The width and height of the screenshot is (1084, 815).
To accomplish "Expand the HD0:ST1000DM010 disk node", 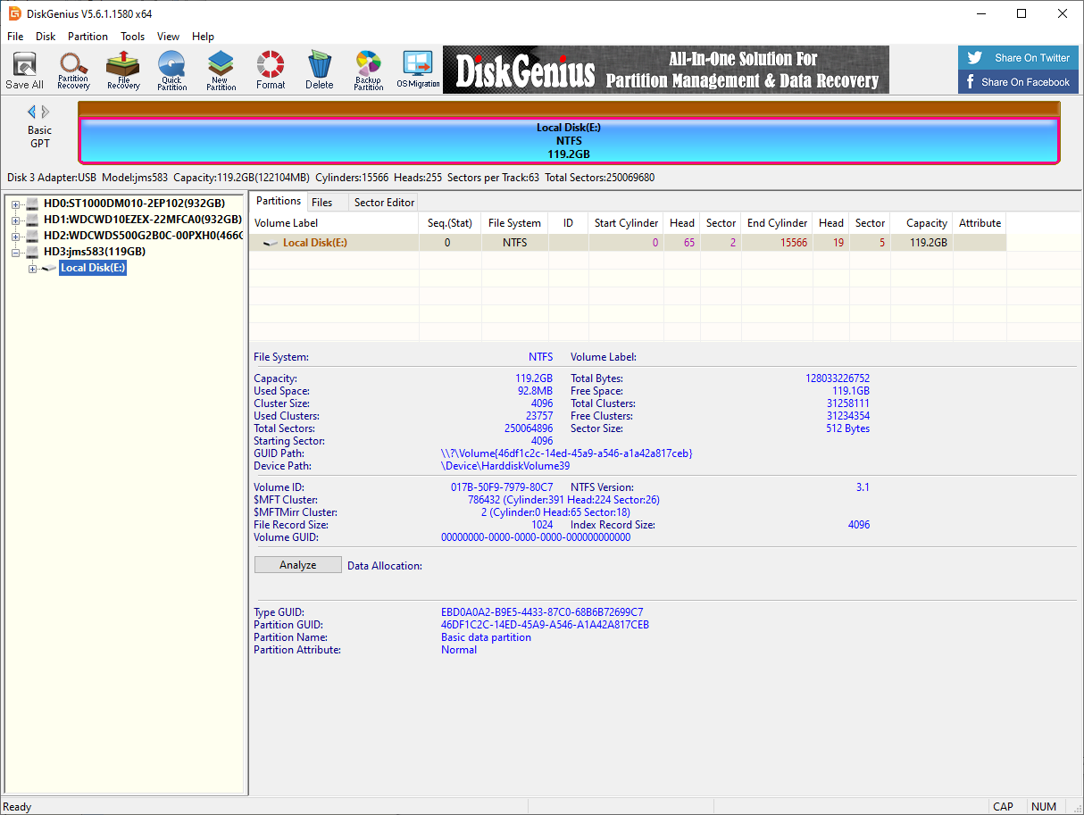I will [15, 204].
